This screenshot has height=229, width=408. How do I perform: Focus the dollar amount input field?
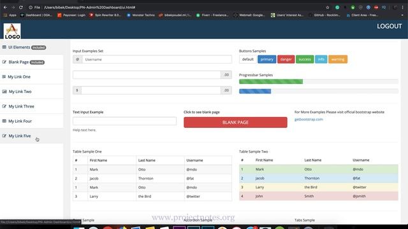(151, 90)
